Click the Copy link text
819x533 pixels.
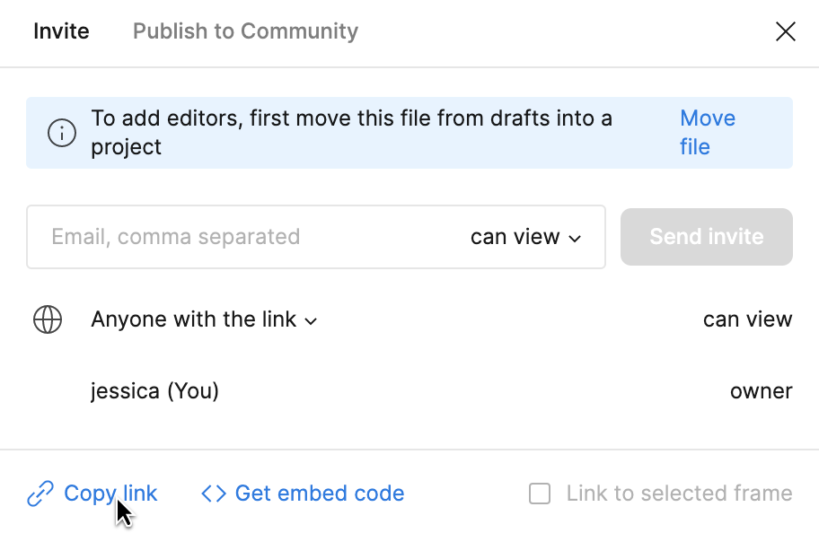[110, 494]
